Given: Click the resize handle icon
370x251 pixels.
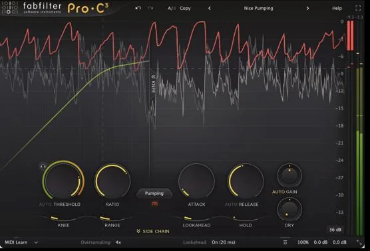Looking at the screenshot, I should (x=359, y=242).
